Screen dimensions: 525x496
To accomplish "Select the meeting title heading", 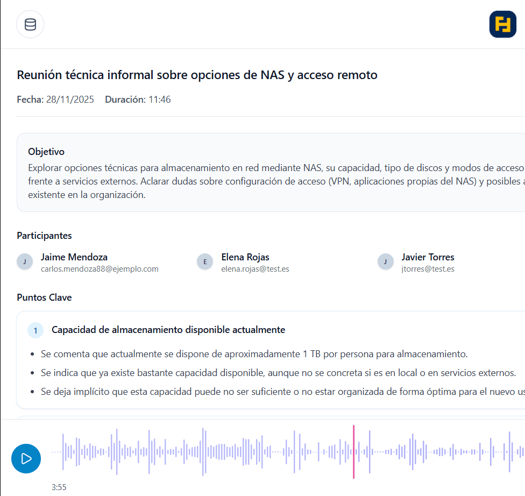I will point(197,75).
